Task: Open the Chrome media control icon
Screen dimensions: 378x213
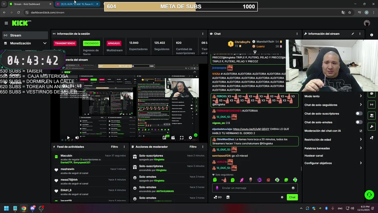Action: coord(359,12)
